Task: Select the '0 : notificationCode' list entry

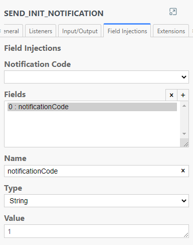Action: (92, 107)
